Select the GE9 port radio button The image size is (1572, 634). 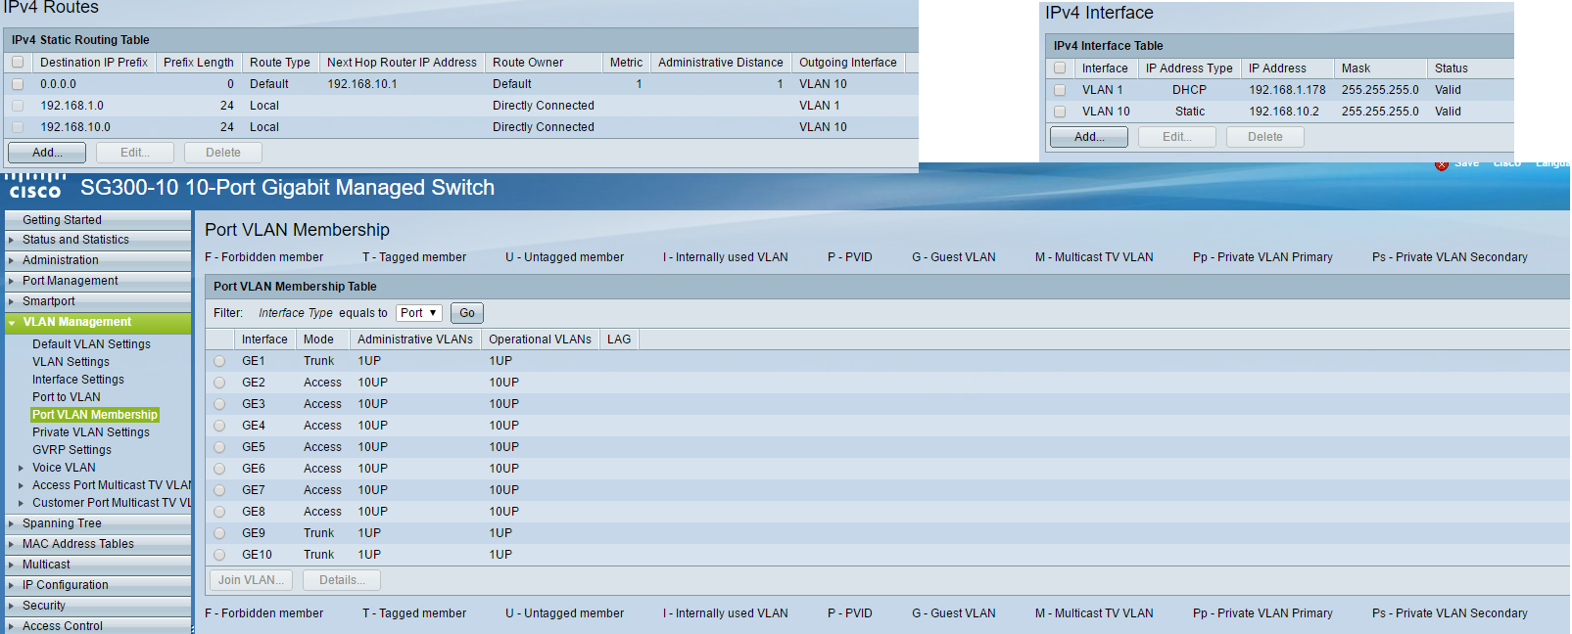point(219,533)
